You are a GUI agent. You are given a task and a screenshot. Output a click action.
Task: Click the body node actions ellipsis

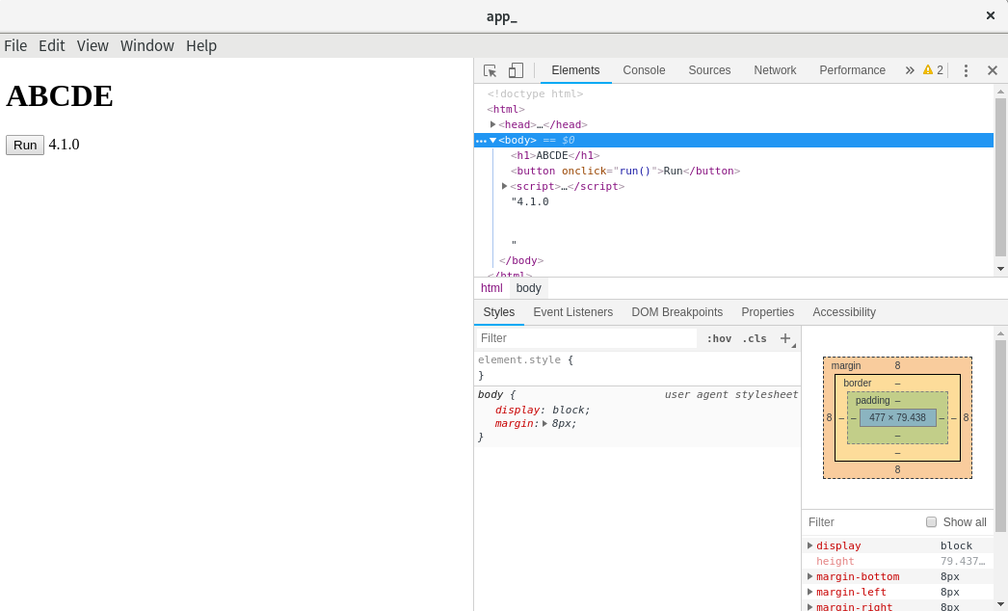coord(481,140)
